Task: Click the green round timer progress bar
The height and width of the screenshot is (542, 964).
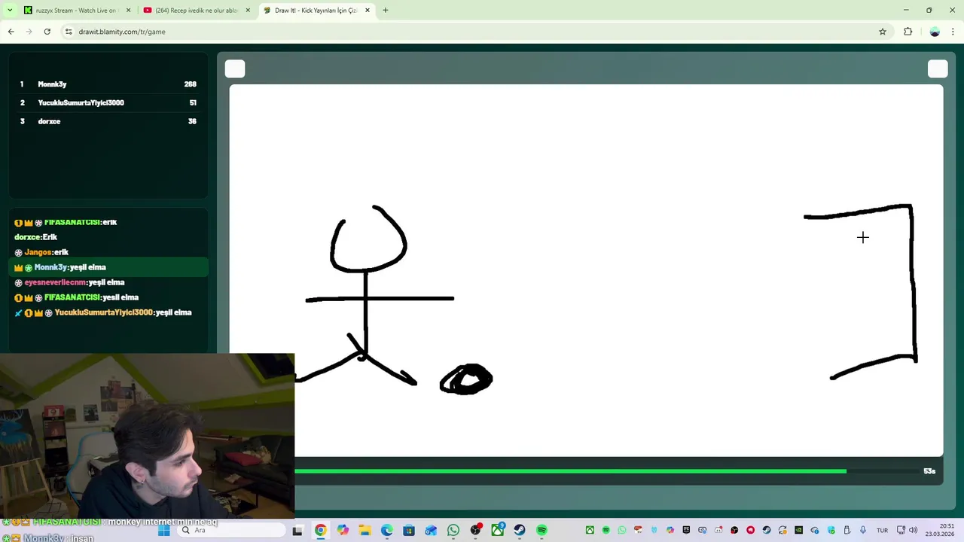Action: click(x=570, y=471)
